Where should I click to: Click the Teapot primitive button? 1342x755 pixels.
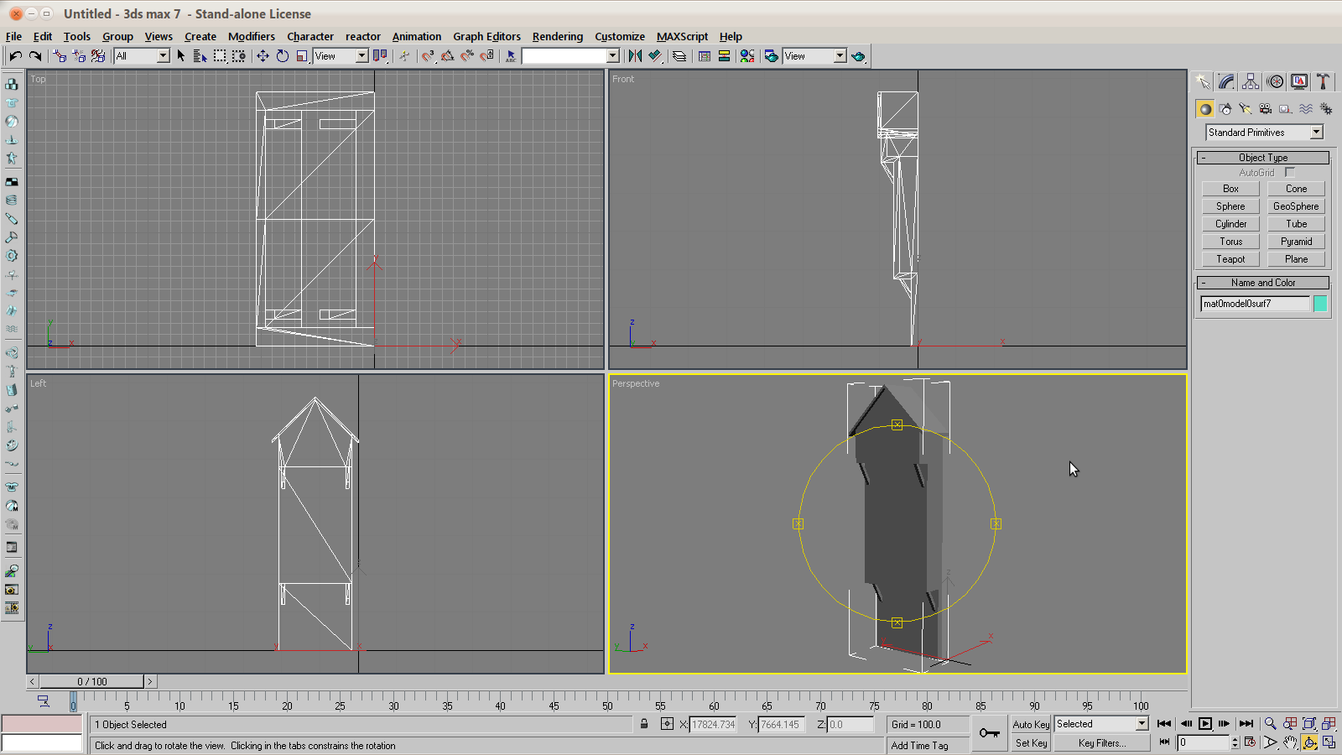pyautogui.click(x=1230, y=259)
